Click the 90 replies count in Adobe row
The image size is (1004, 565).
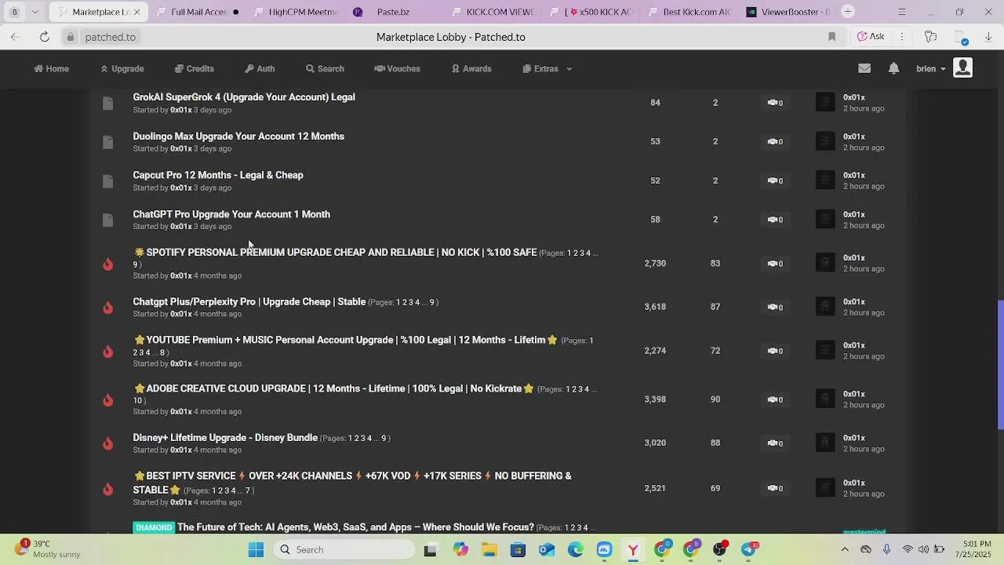coord(715,399)
